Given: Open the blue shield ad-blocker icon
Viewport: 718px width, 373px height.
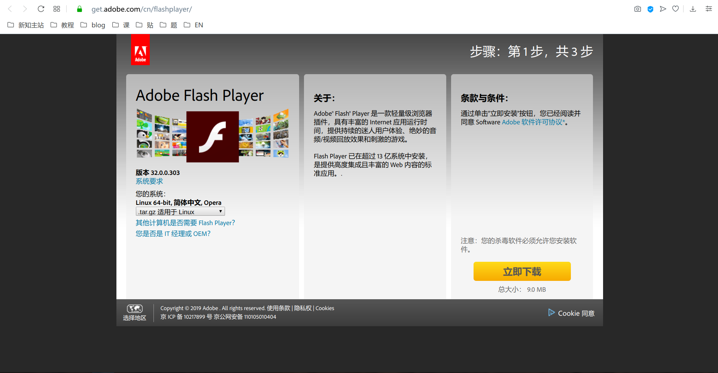Looking at the screenshot, I should tap(650, 9).
